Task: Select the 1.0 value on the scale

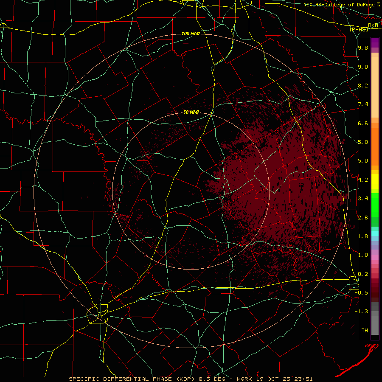Action: 363,255
